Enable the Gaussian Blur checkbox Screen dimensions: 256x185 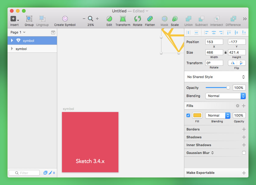(244, 153)
